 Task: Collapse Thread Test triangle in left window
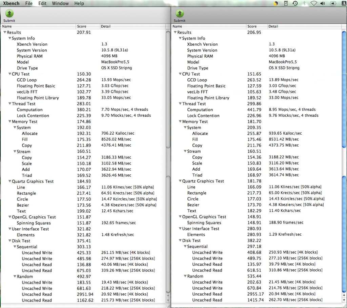(x=9, y=103)
